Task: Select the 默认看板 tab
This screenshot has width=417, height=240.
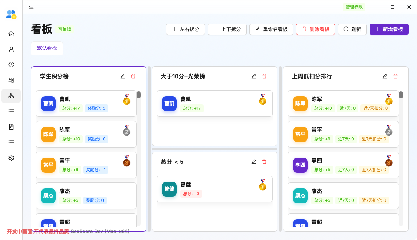Action: point(47,48)
